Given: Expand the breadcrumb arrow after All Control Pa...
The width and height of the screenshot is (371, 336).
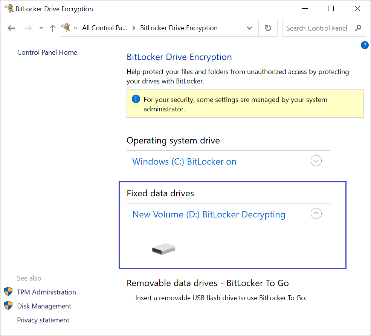Looking at the screenshot, I should coord(134,28).
